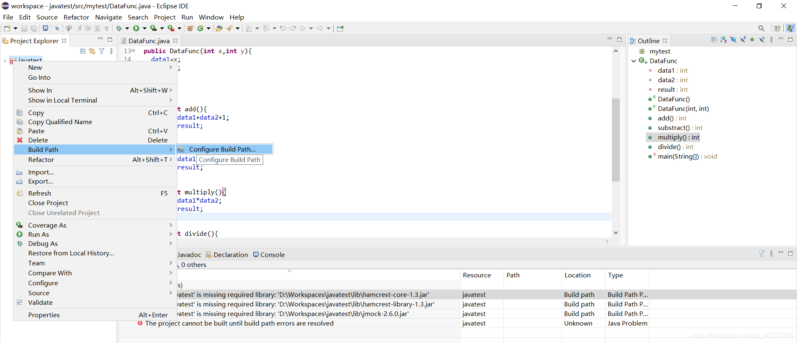Open the New Class dropdown arrow
This screenshot has height=343, width=797.
208,28
